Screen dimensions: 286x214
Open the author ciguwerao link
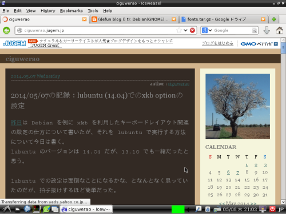(x=178, y=84)
